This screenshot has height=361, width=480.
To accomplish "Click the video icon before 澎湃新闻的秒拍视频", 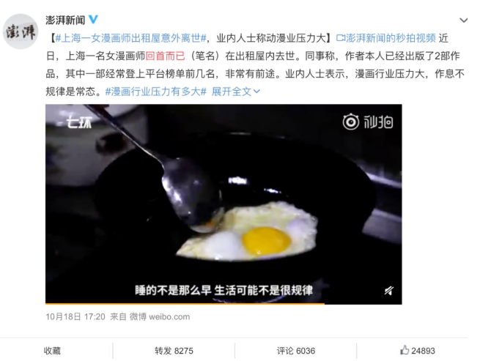I will (341, 38).
